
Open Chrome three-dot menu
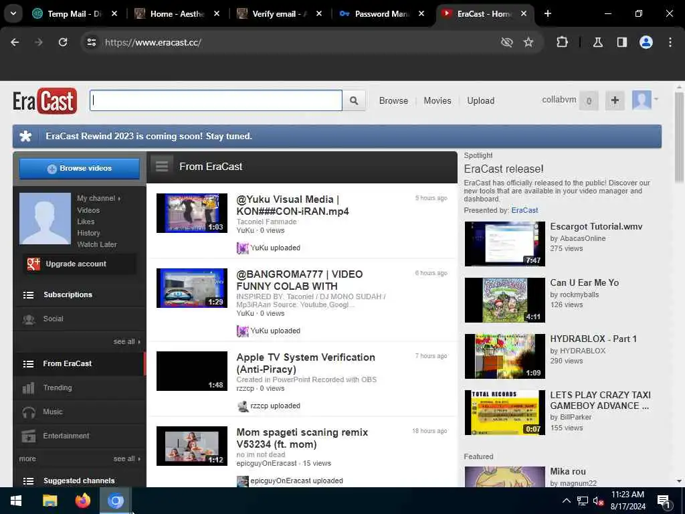click(670, 42)
